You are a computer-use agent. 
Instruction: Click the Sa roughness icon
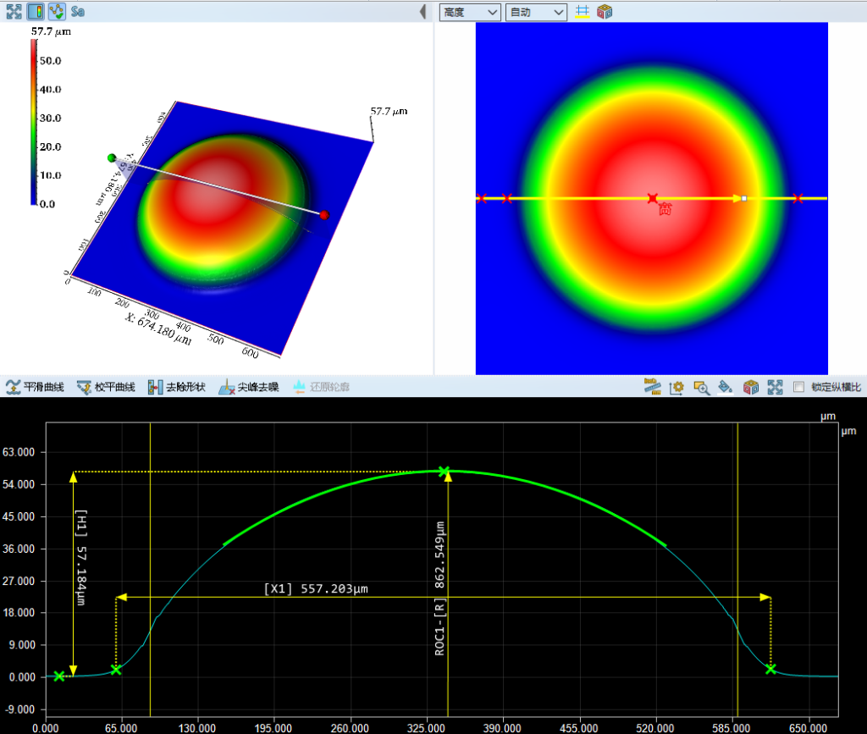click(x=78, y=12)
